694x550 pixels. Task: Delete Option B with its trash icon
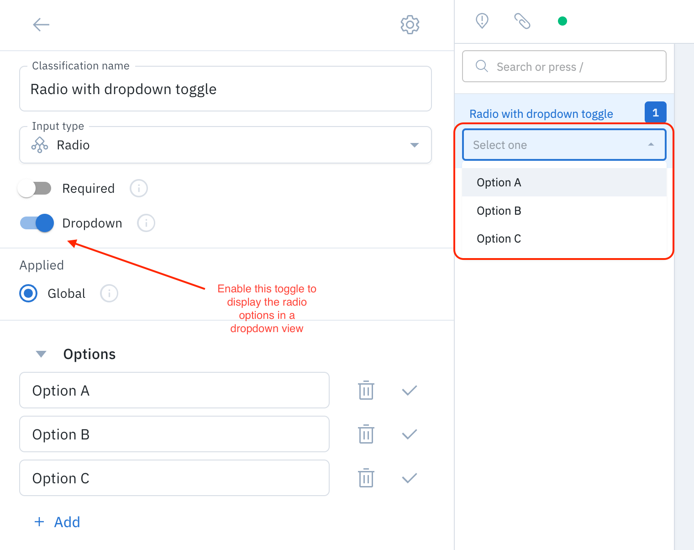(366, 434)
